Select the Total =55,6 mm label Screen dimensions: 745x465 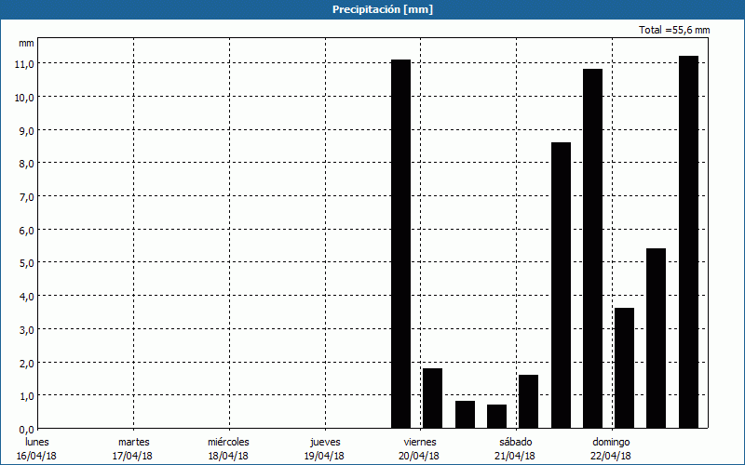pos(674,30)
